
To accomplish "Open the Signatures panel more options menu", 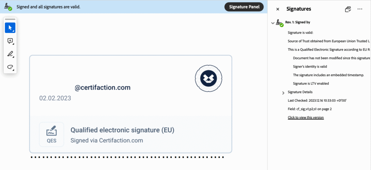I will click(360, 9).
